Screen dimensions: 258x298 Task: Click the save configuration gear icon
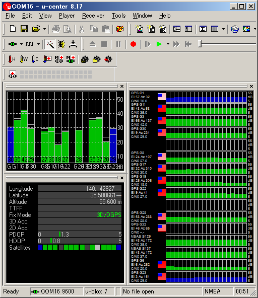[85, 59]
